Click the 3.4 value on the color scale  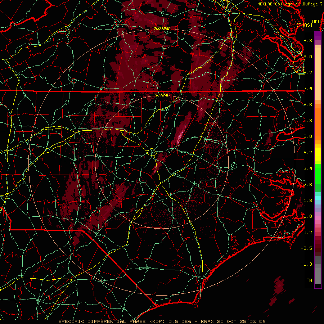308,168
